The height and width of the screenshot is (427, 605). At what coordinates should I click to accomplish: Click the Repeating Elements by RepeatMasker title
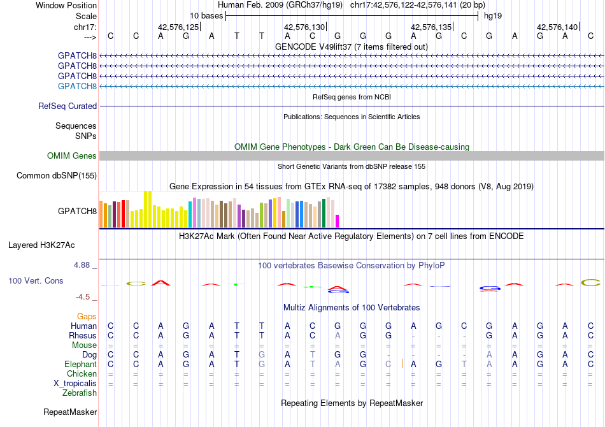click(x=352, y=403)
